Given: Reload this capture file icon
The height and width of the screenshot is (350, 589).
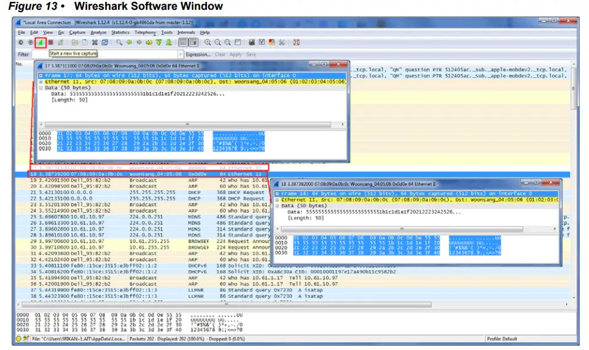Looking at the screenshot, I should click(x=105, y=42).
